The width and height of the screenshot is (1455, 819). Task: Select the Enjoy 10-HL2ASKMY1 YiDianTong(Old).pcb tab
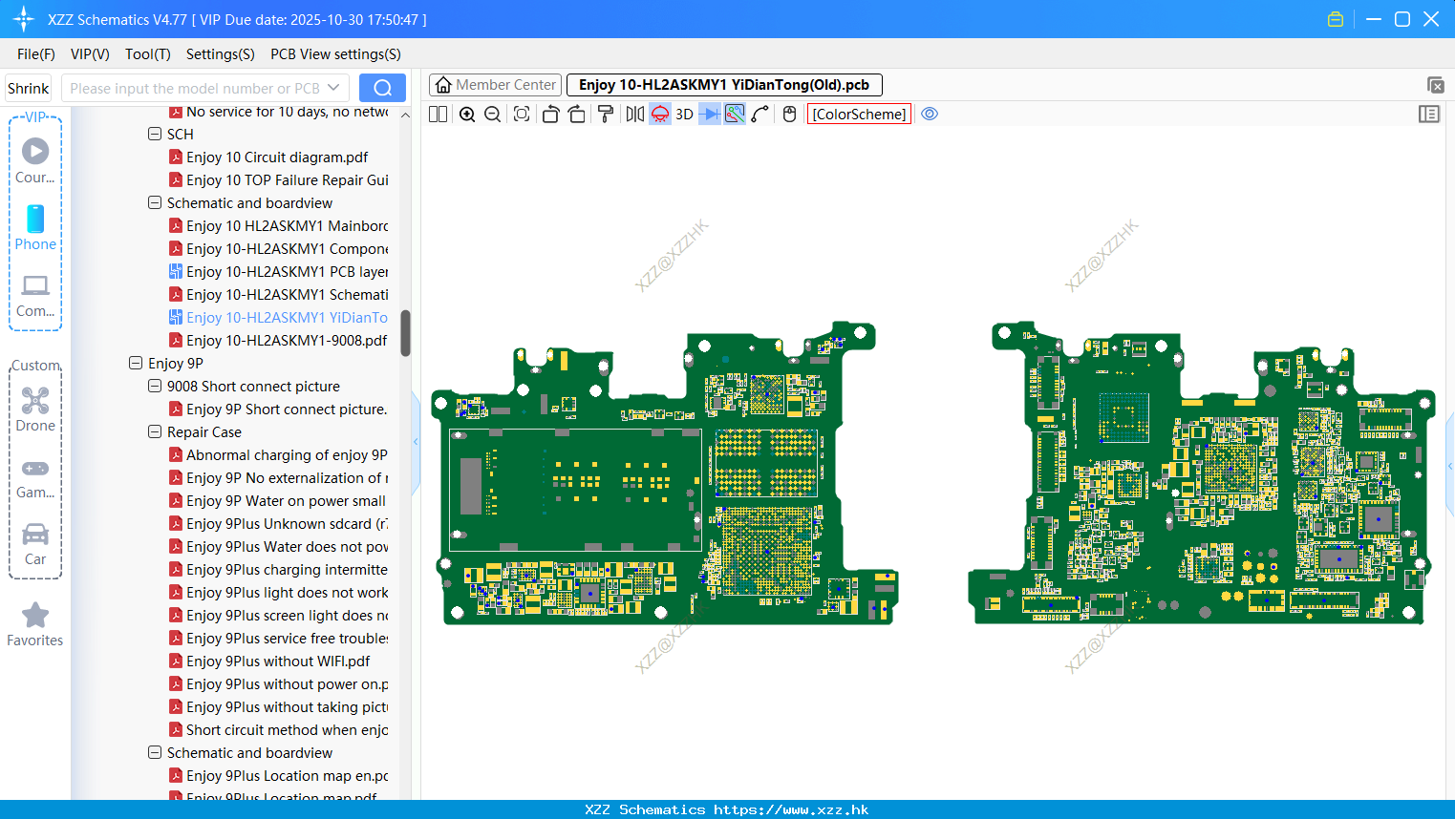[x=724, y=85]
